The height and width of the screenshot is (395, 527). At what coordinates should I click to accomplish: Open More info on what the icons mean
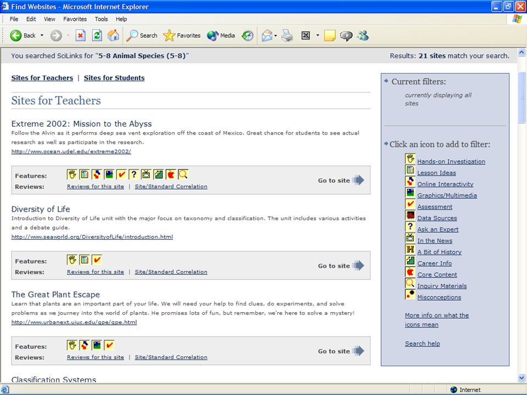(x=436, y=320)
